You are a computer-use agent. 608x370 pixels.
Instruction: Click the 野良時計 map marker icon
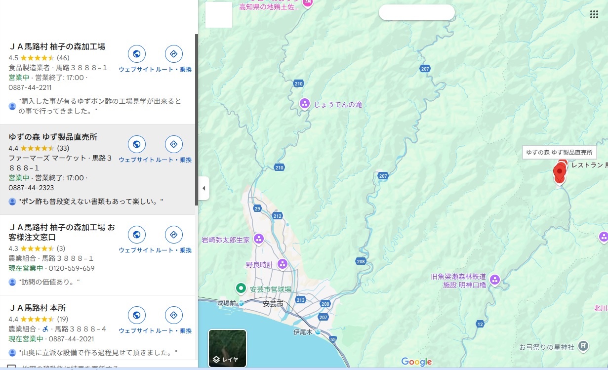283,264
